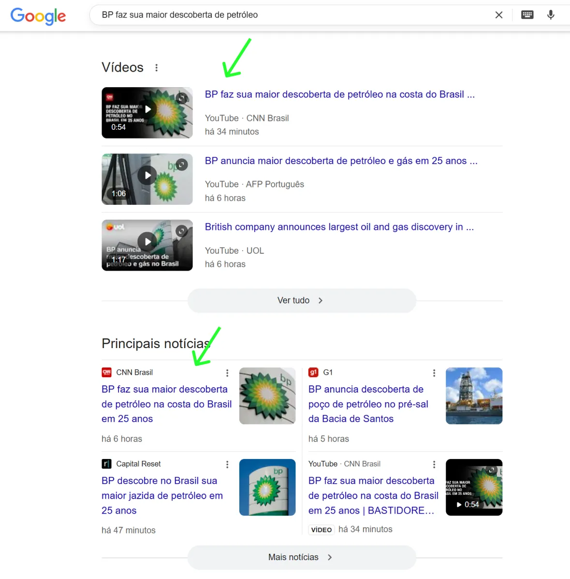Open three-dot options for G1 news card

coord(434,373)
